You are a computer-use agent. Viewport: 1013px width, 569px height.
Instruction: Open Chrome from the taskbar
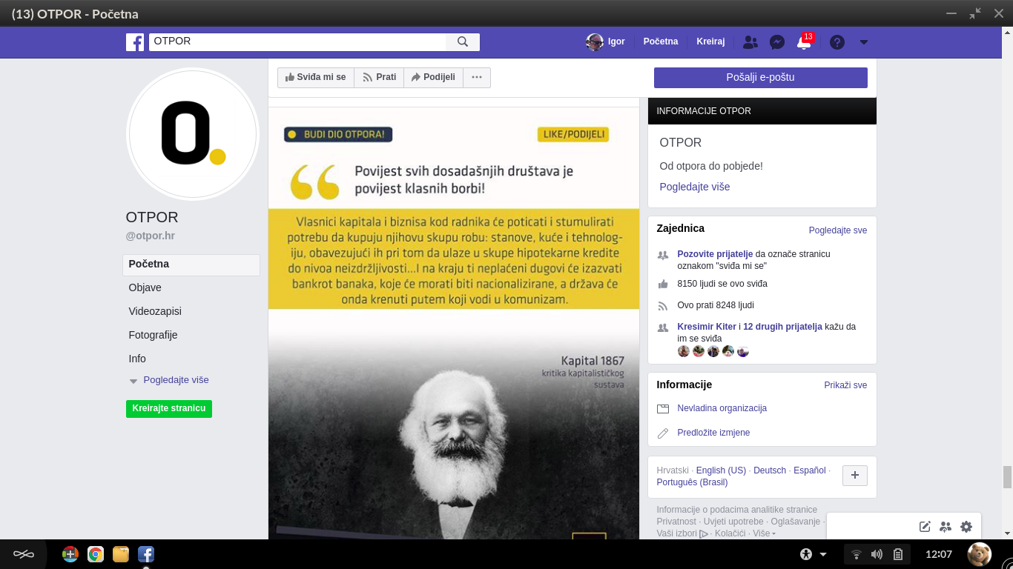[95, 553]
